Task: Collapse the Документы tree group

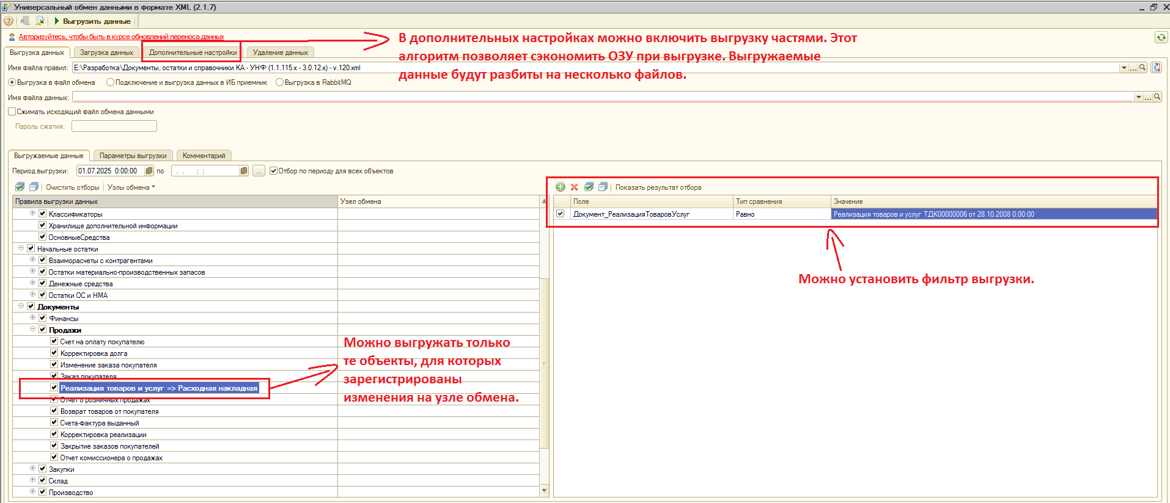Action: [21, 306]
